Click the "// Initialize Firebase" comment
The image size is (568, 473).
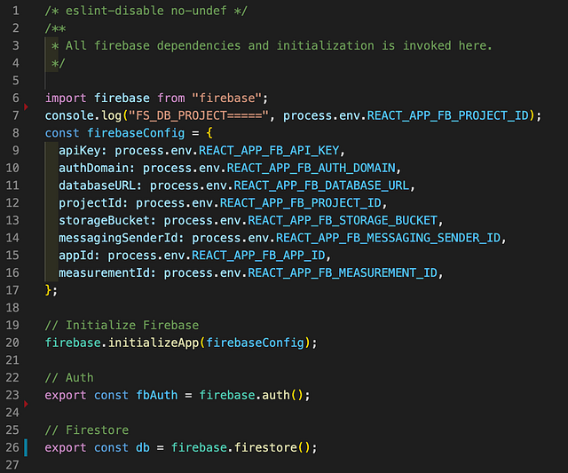[122, 325]
